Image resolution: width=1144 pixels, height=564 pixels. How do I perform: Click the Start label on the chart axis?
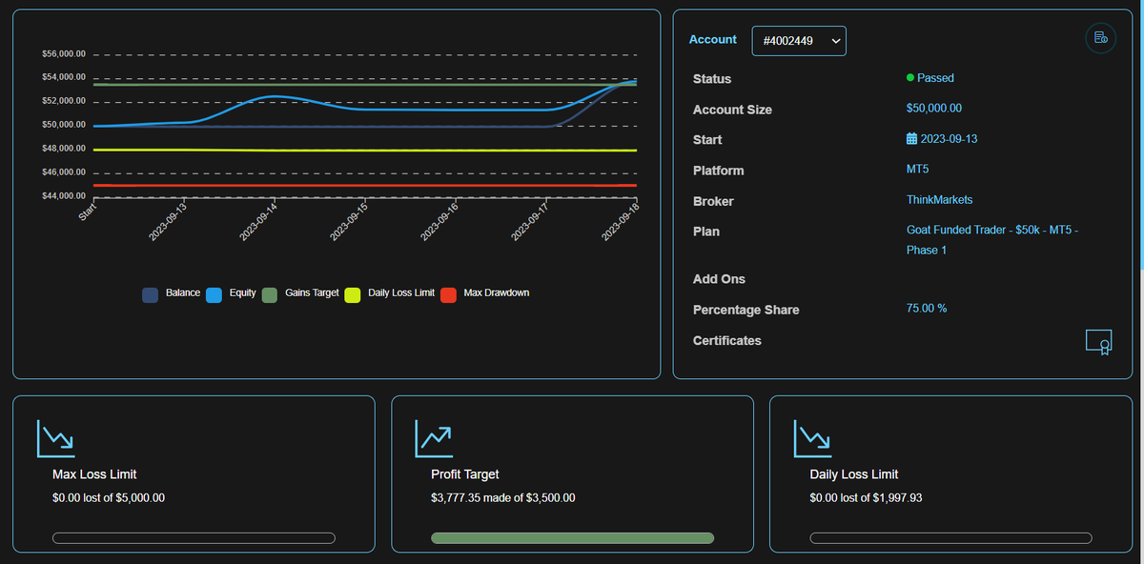coord(90,211)
